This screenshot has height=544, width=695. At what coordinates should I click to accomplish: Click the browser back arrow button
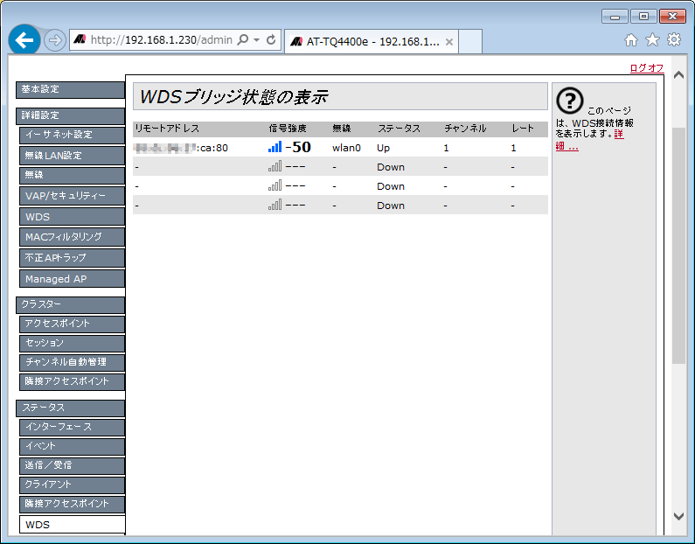click(24, 40)
